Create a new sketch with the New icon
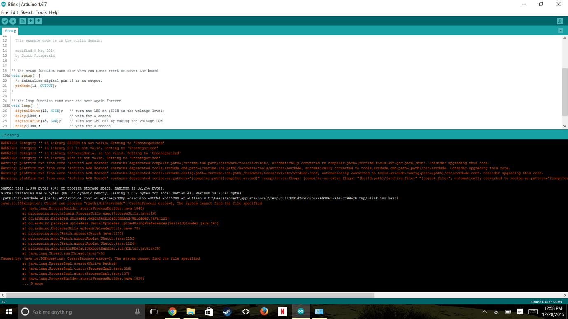Image resolution: width=568 pixels, height=319 pixels. tap(23, 21)
